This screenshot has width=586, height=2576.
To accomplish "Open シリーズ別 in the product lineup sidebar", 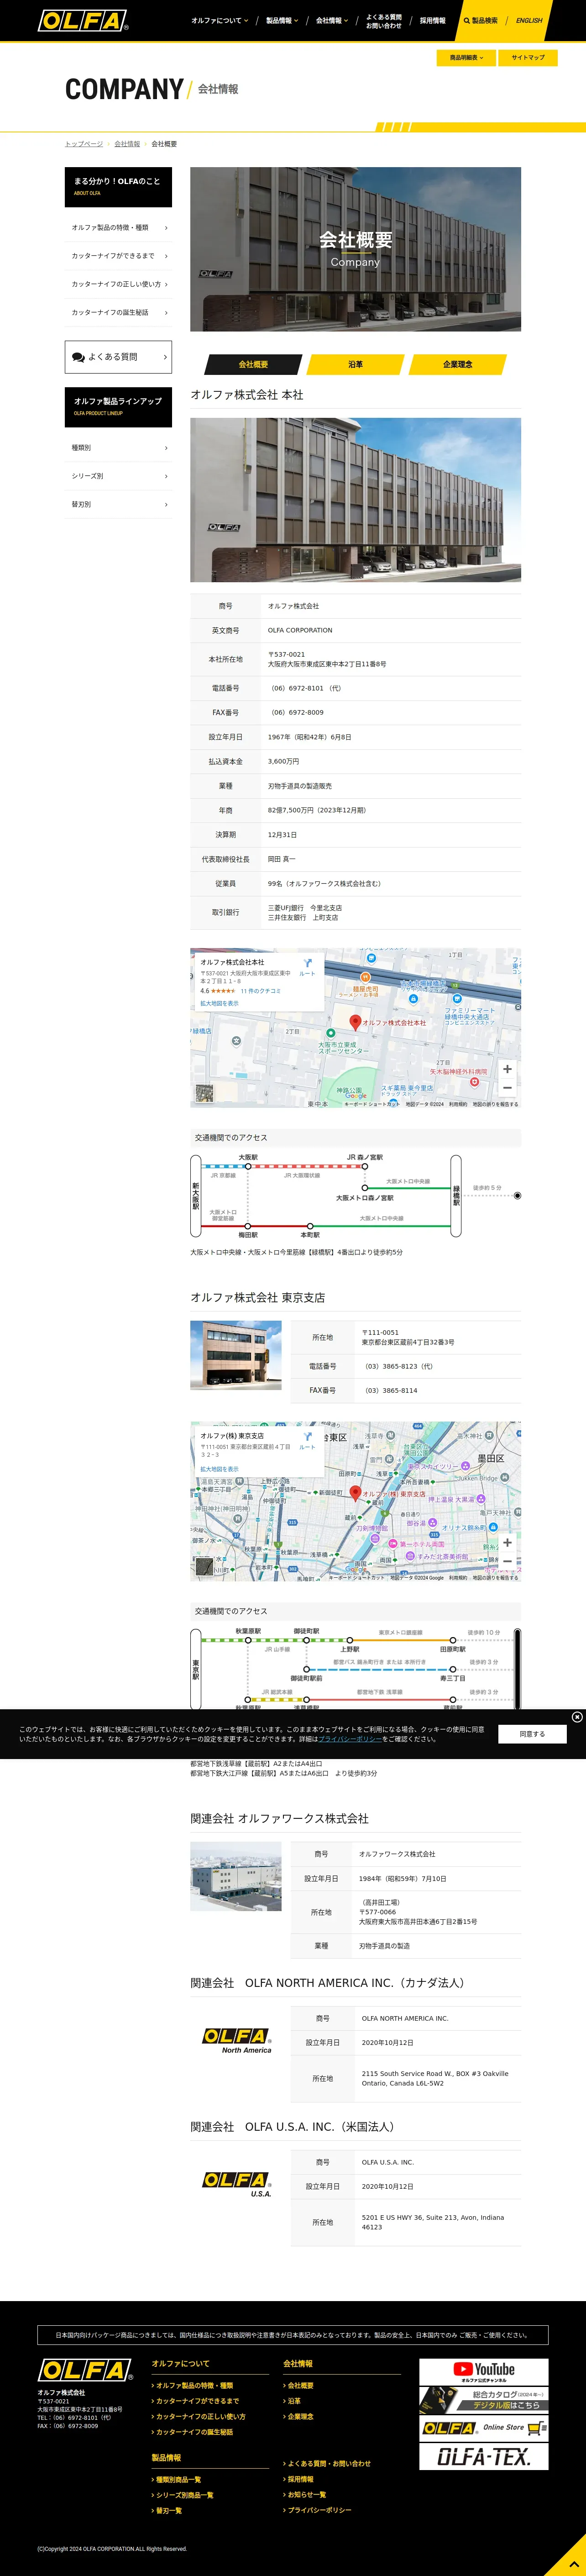I will 118,476.
